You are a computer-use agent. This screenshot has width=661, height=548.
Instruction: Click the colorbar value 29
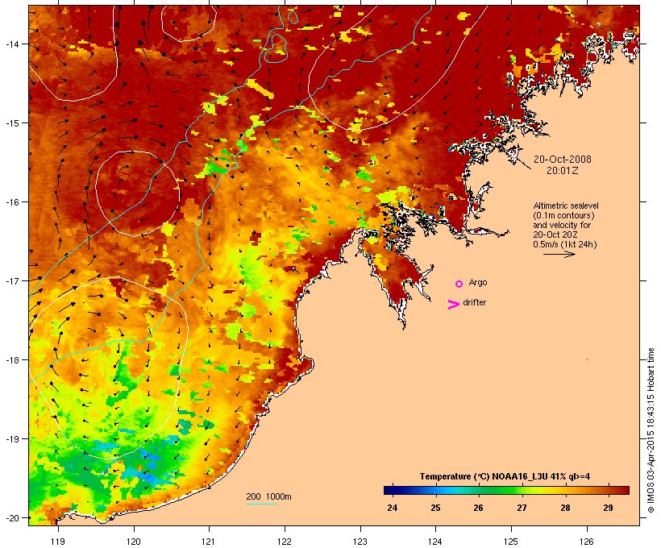click(608, 508)
